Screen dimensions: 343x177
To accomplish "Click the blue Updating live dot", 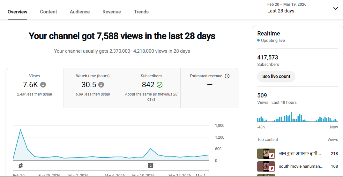I will [258, 41].
